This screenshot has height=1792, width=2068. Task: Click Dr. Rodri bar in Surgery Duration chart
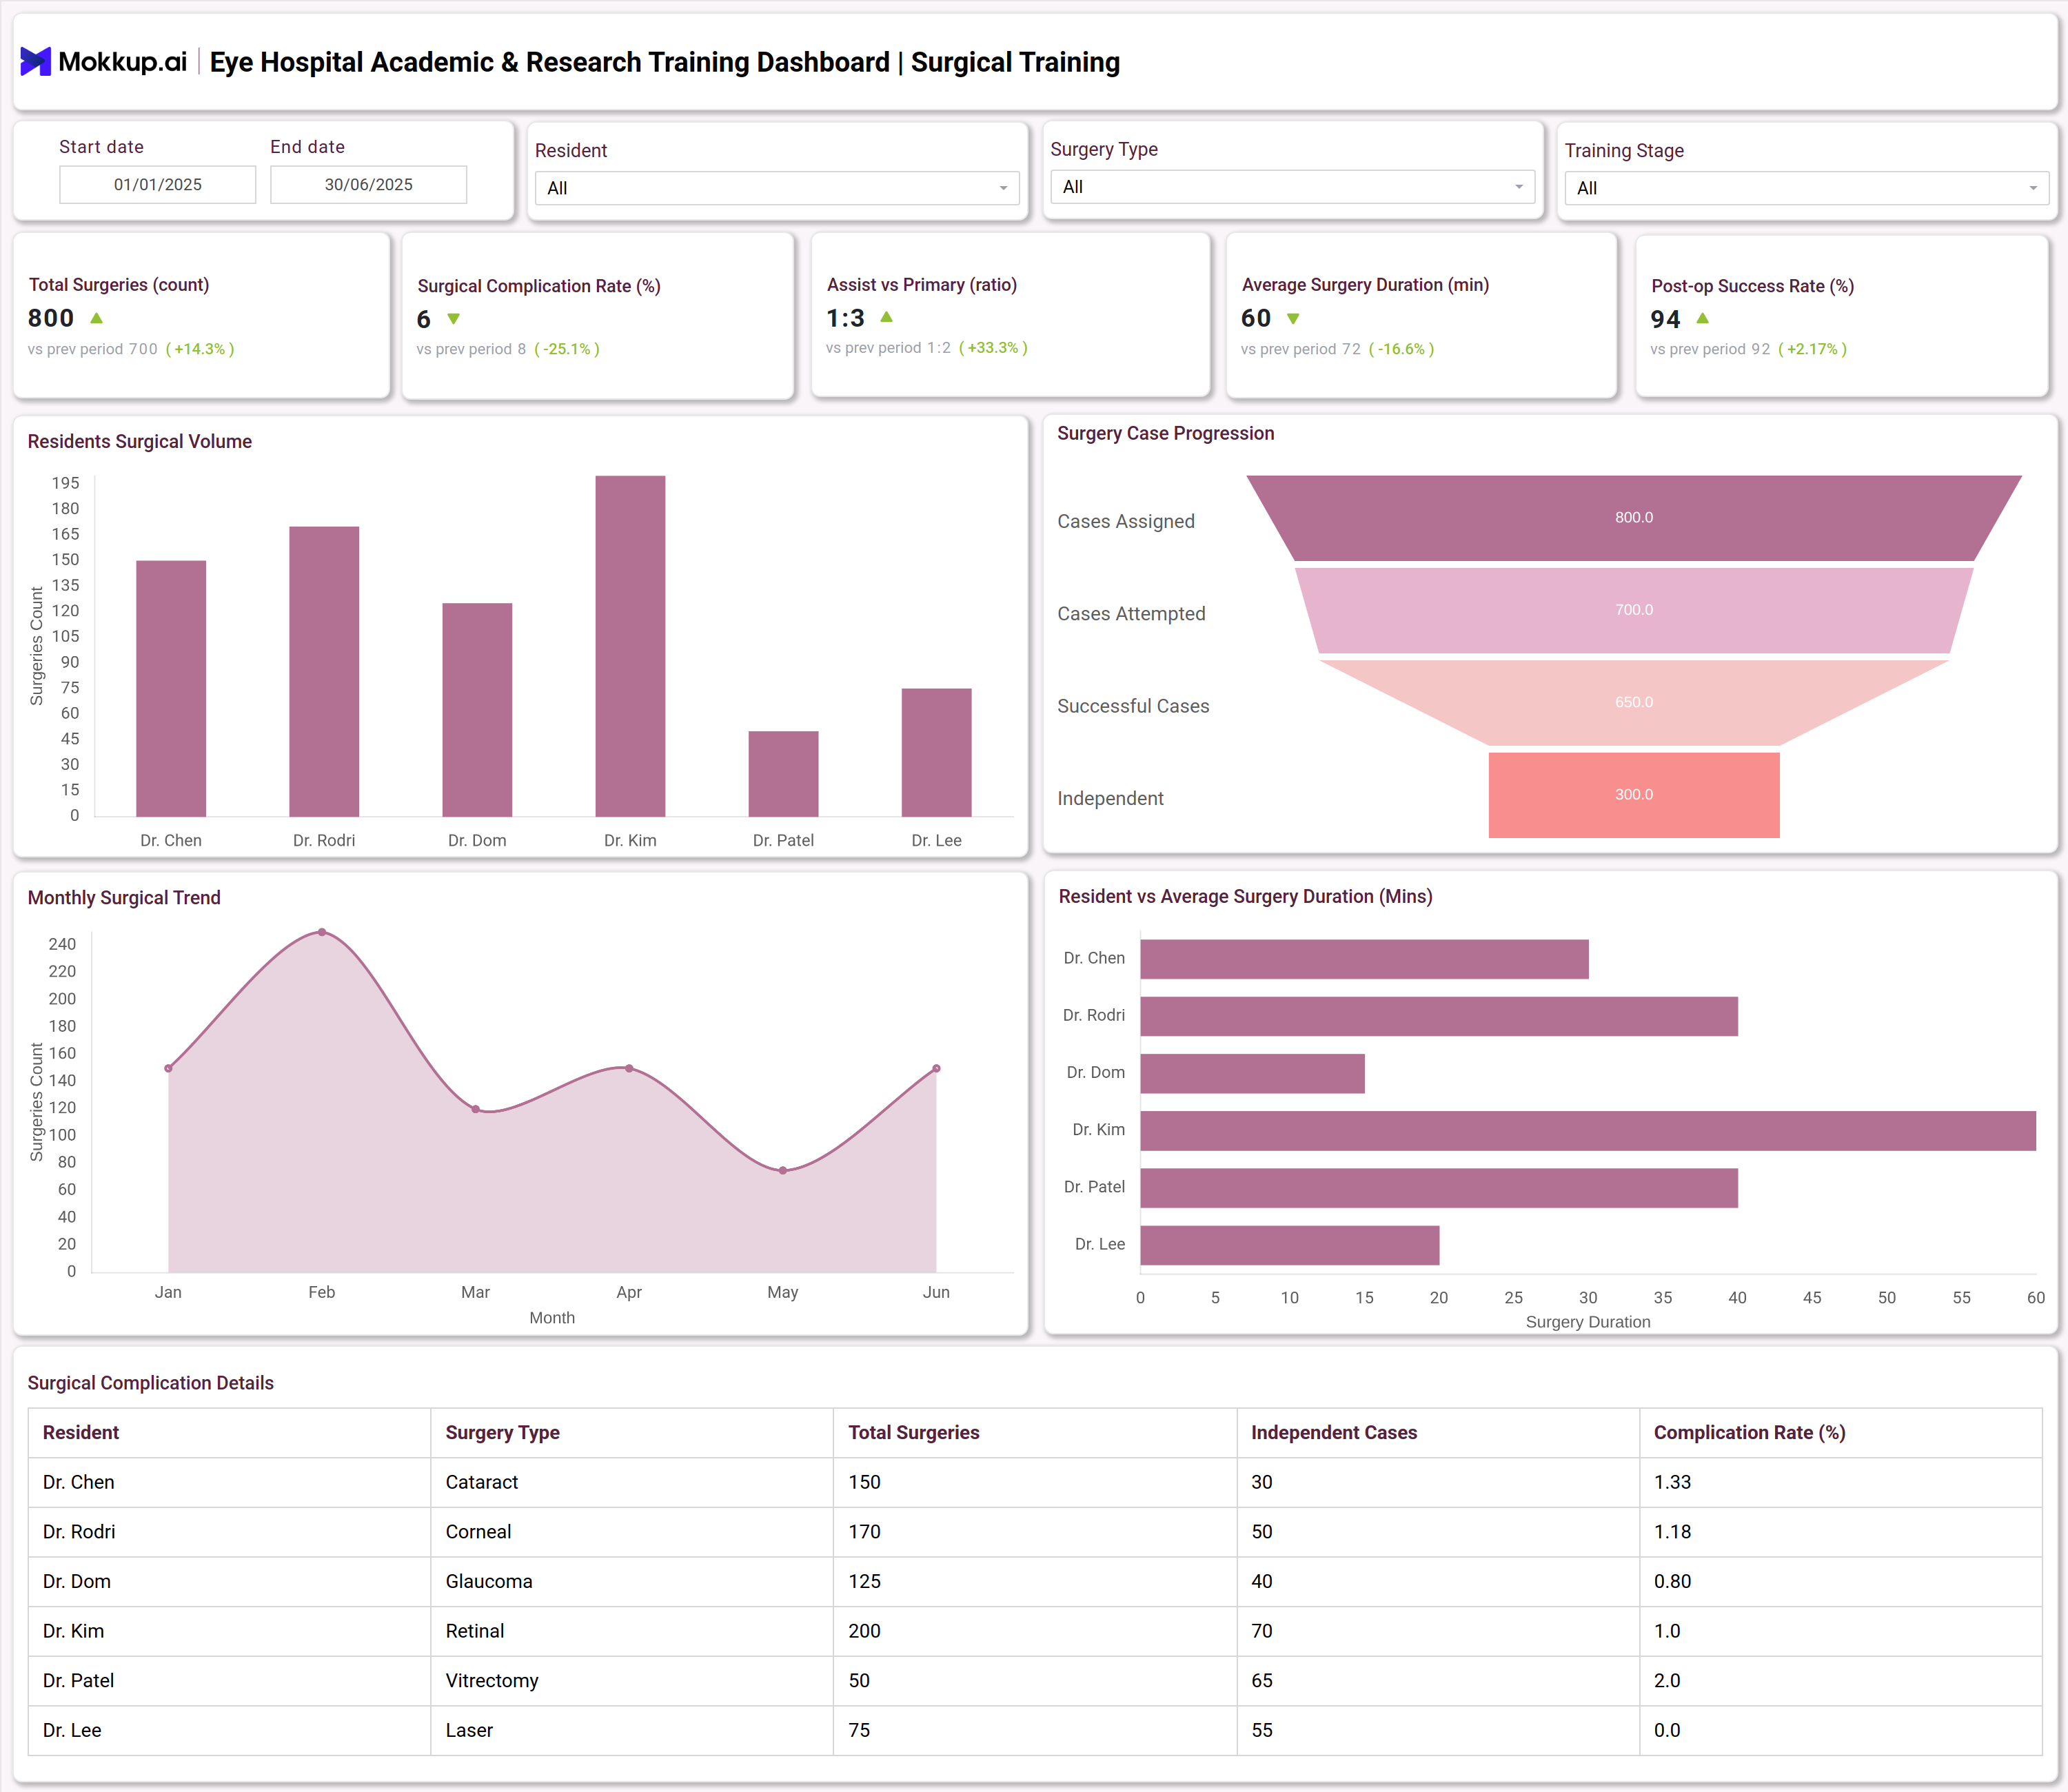(x=1439, y=1016)
